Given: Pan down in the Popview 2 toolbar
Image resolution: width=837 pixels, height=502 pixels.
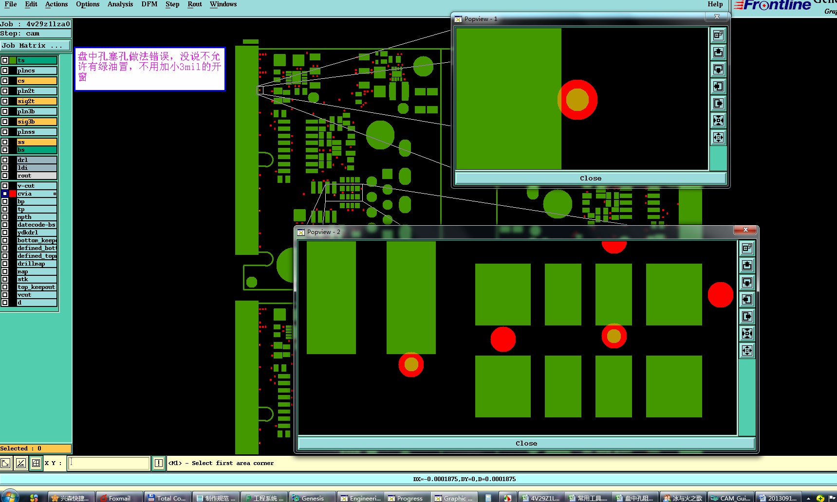Looking at the screenshot, I should (747, 282).
